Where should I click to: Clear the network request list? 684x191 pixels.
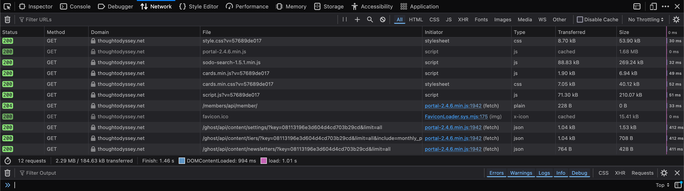tap(8, 20)
